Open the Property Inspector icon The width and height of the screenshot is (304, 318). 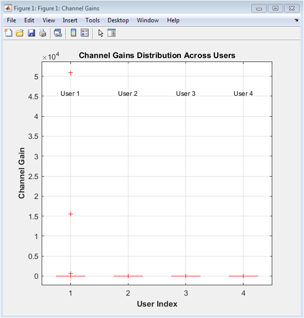coord(112,33)
